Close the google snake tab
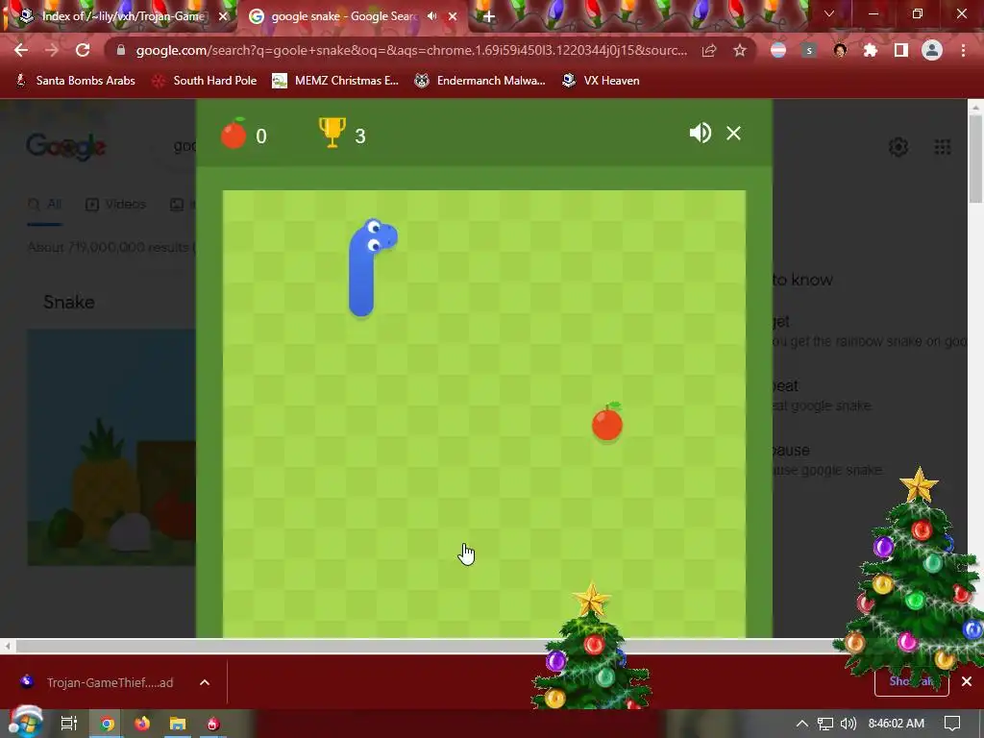This screenshot has width=984, height=738. coord(453,16)
